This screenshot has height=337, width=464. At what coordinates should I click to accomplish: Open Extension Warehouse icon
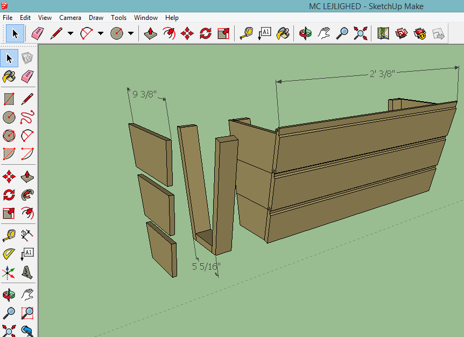click(420, 33)
